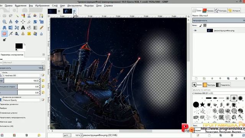Viewport: 245px width, 138px height.
Task: Anchor floating layer button
Action: point(236,78)
